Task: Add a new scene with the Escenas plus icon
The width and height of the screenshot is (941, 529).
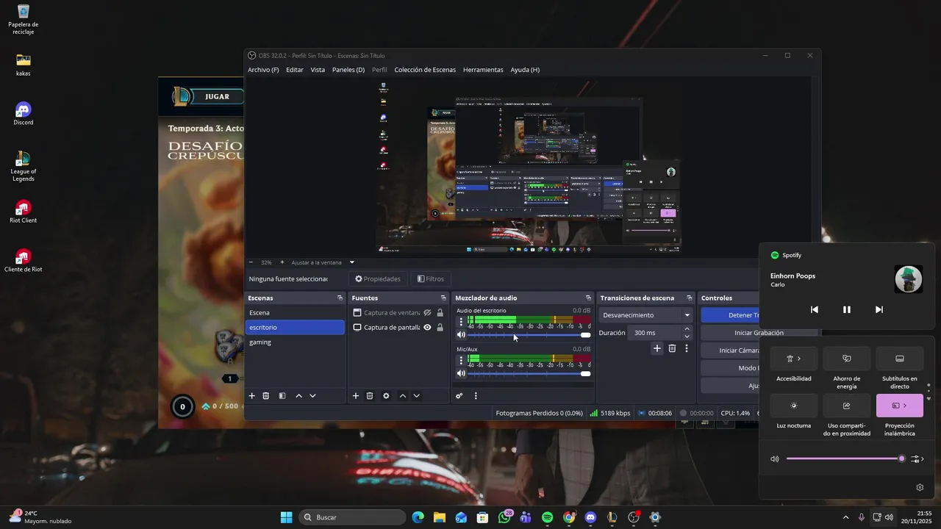Action: [x=251, y=396]
